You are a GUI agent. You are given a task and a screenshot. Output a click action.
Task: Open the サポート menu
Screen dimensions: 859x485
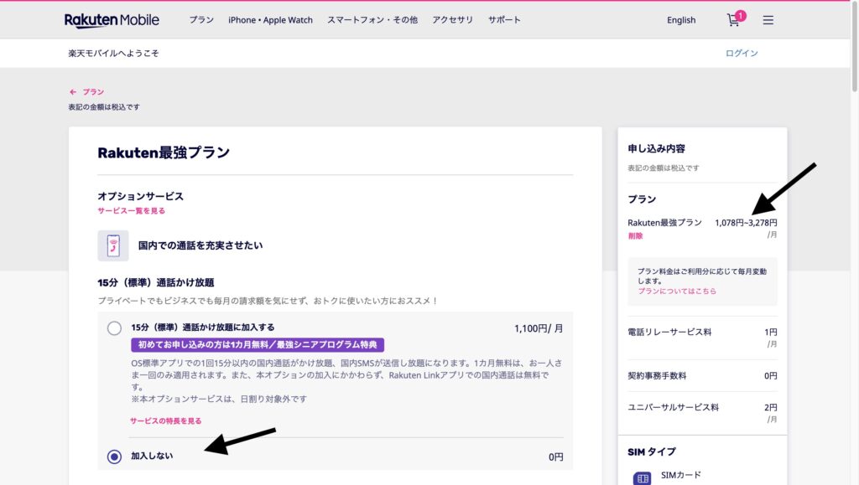pyautogui.click(x=504, y=19)
